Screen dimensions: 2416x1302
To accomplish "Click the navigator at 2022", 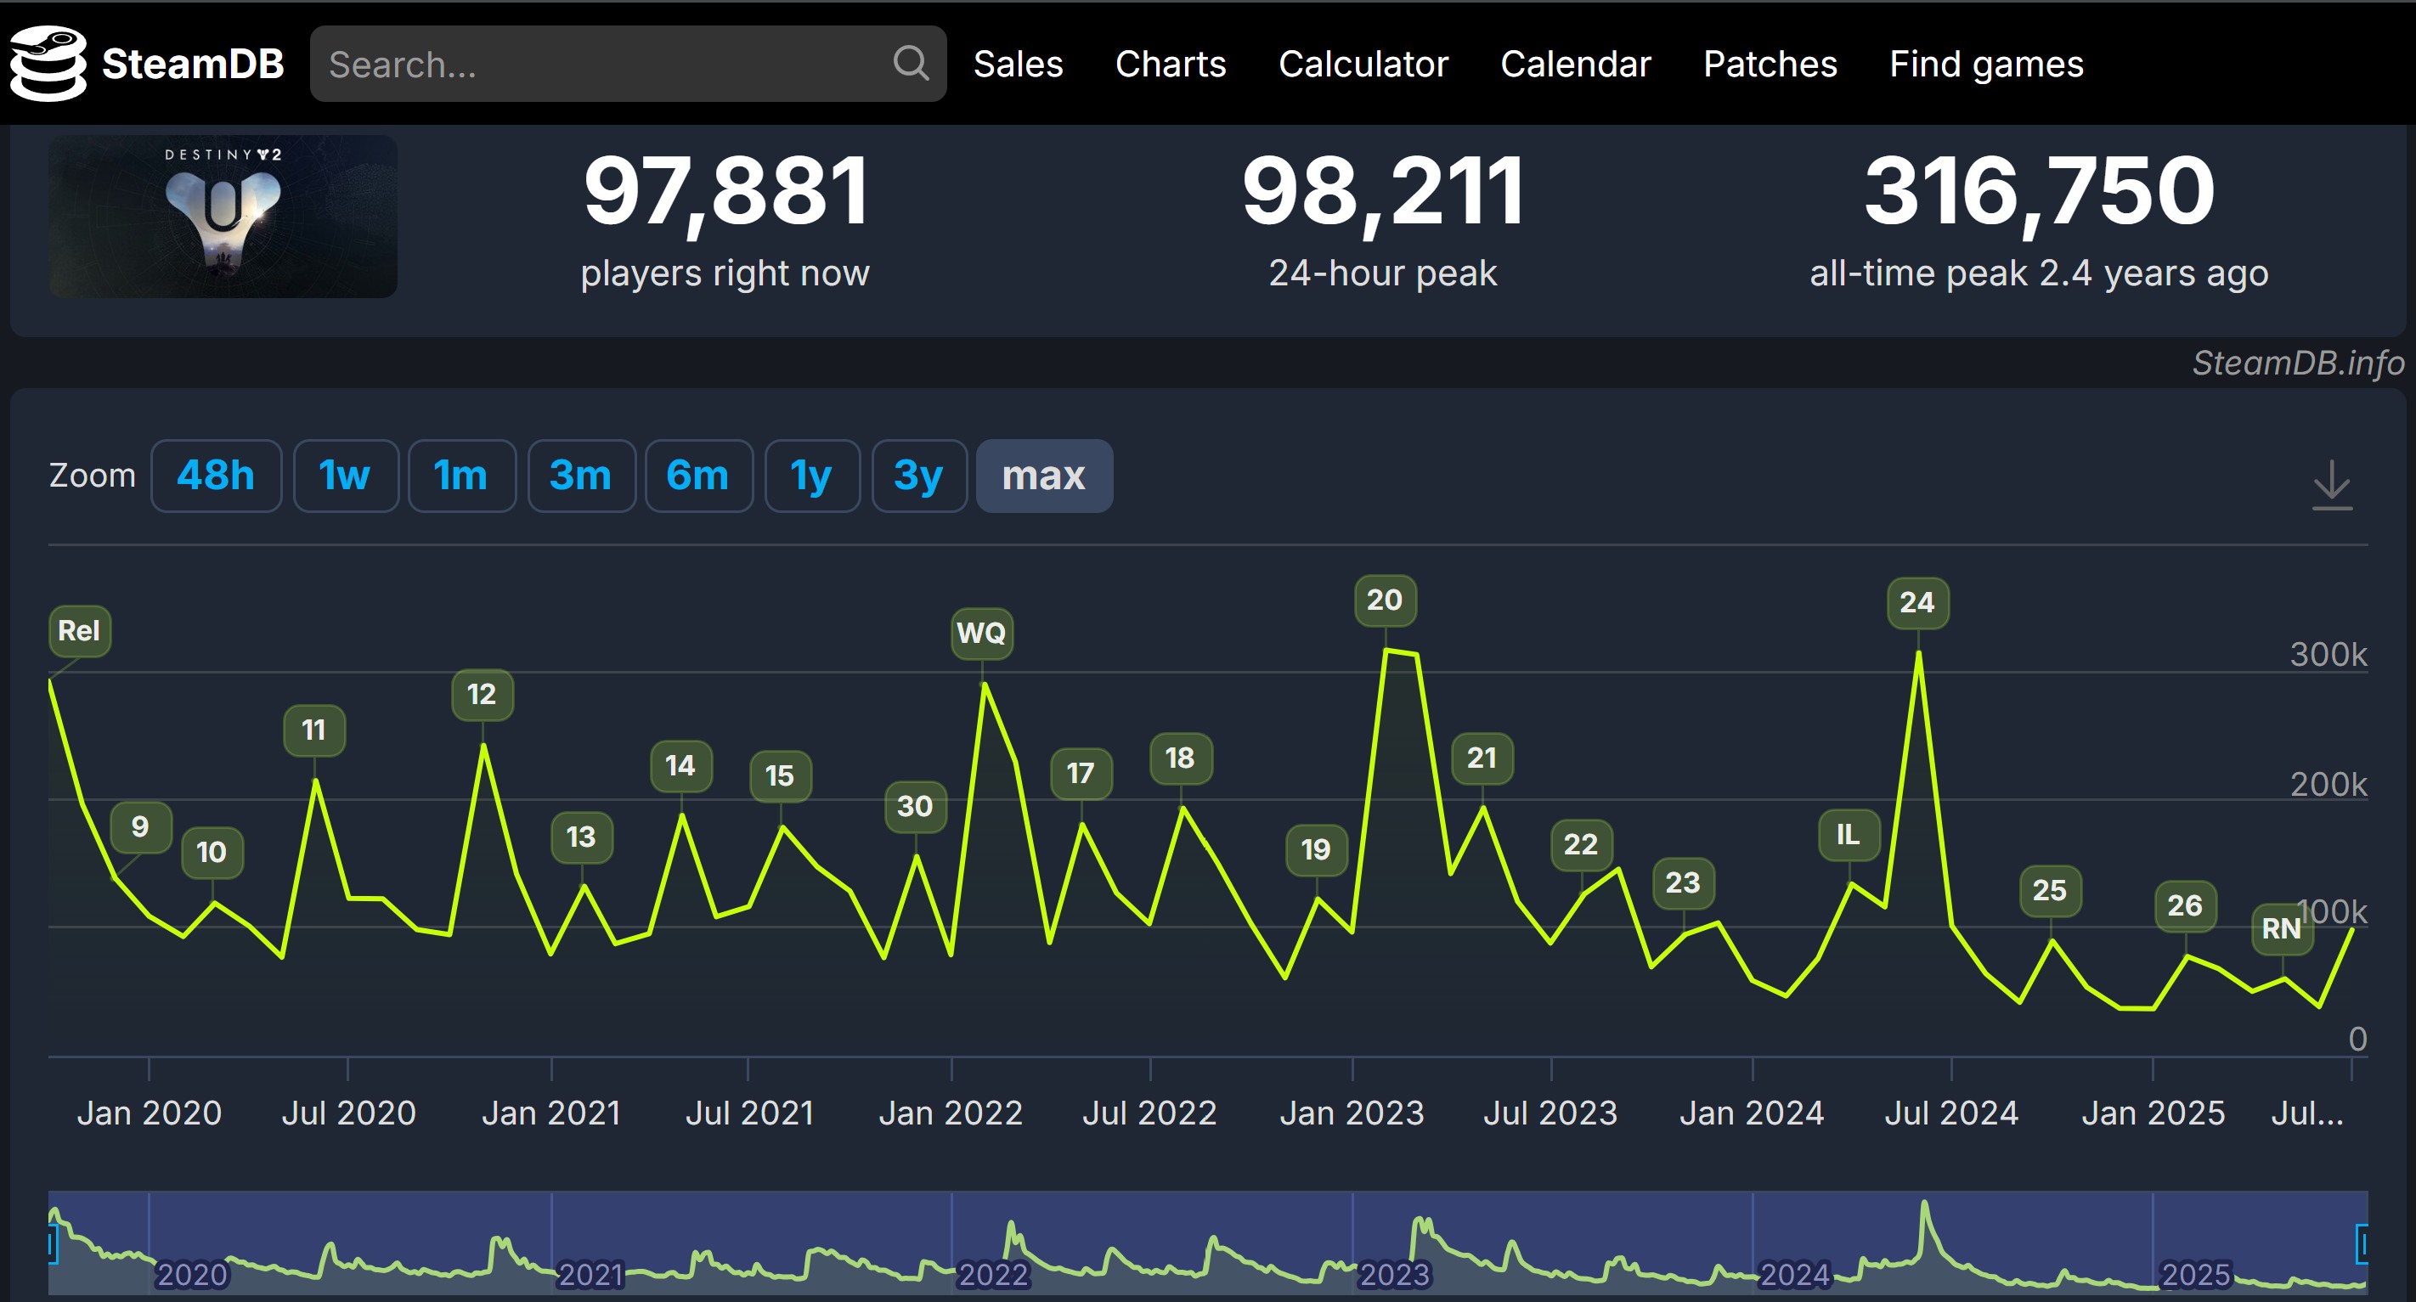I will pyautogui.click(x=993, y=1274).
